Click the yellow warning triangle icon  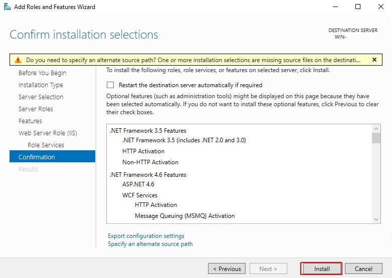[18, 60]
